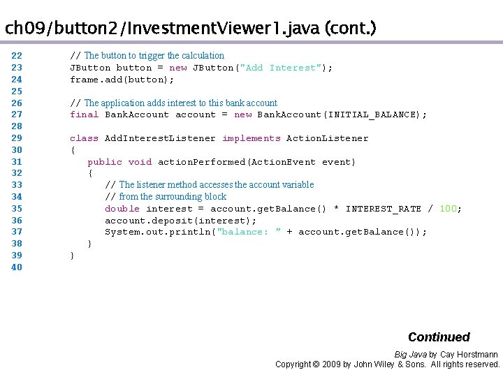Click line number 25

pos(17,91)
